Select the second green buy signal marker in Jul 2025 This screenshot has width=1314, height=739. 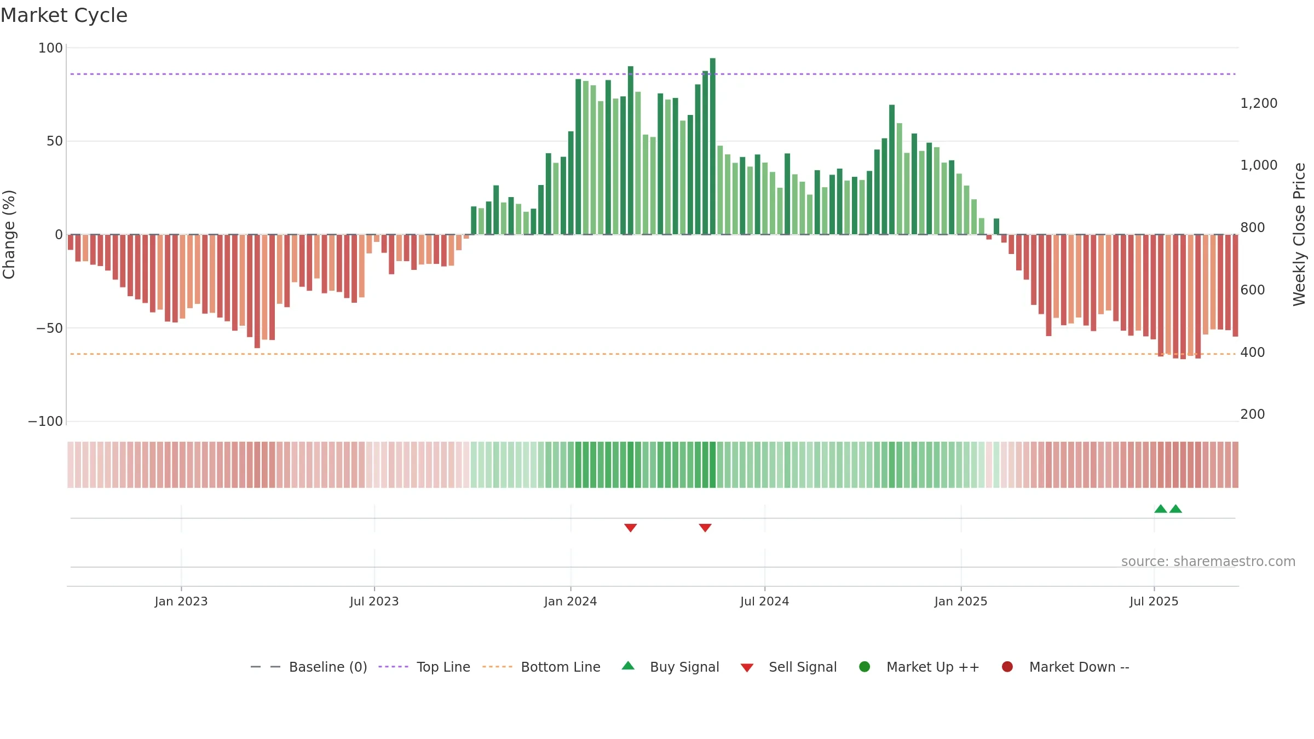[x=1175, y=509]
